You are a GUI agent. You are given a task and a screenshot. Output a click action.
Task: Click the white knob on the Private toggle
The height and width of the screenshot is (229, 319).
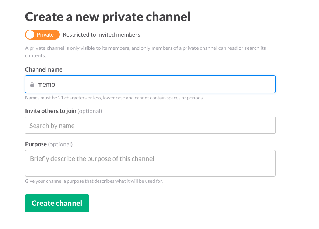(30, 35)
